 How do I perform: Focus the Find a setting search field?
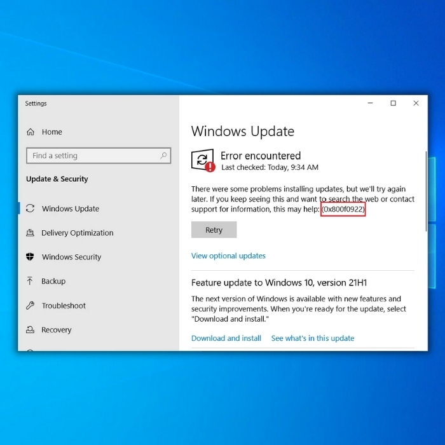99,156
